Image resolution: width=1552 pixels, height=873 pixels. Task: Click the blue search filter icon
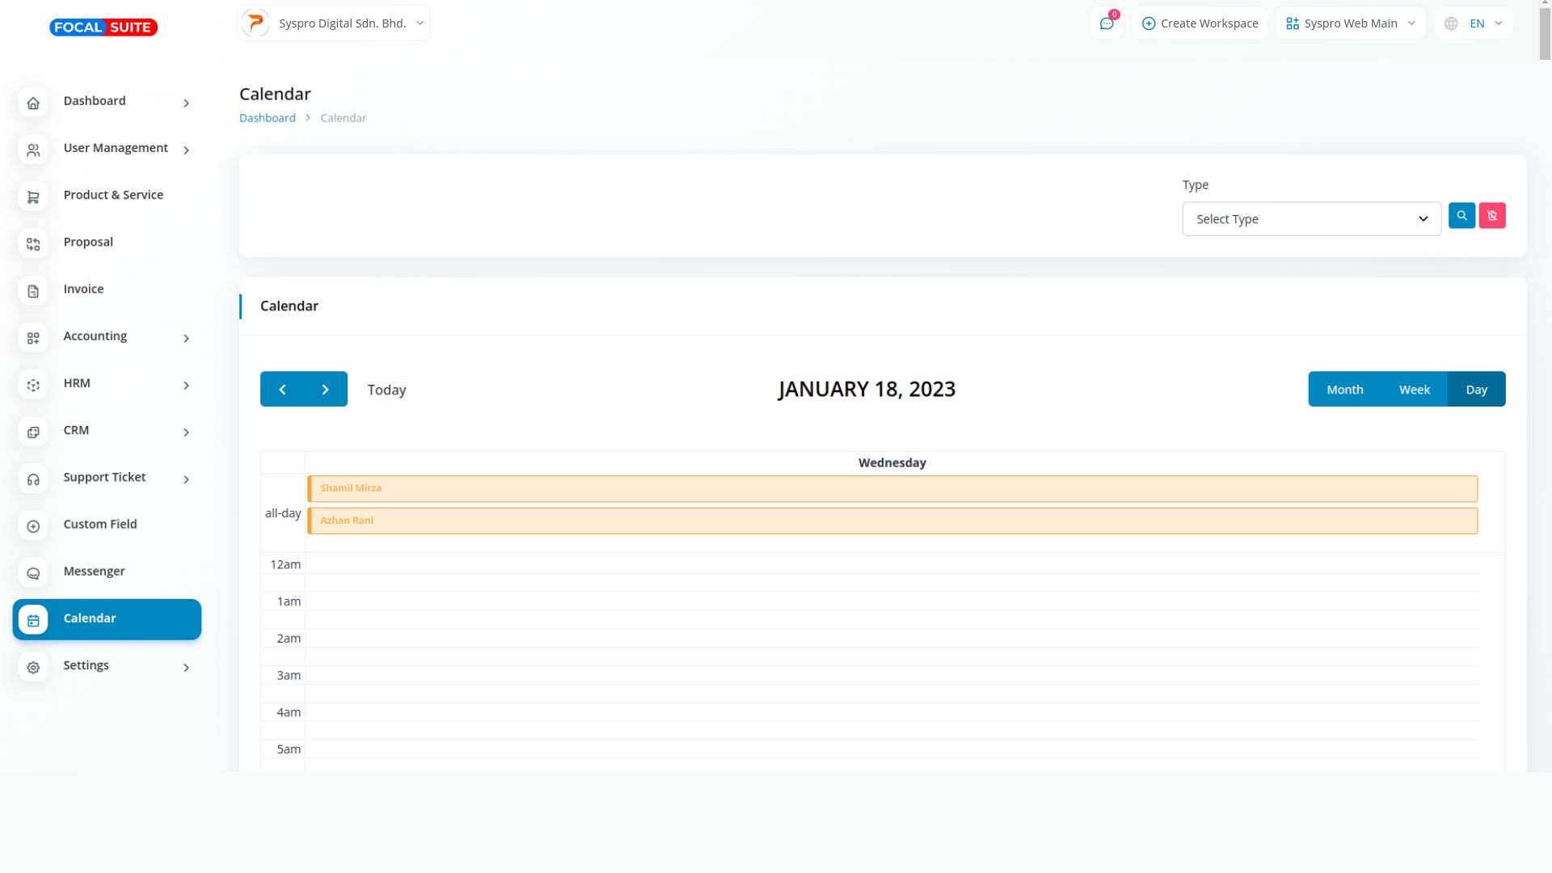pyautogui.click(x=1461, y=216)
